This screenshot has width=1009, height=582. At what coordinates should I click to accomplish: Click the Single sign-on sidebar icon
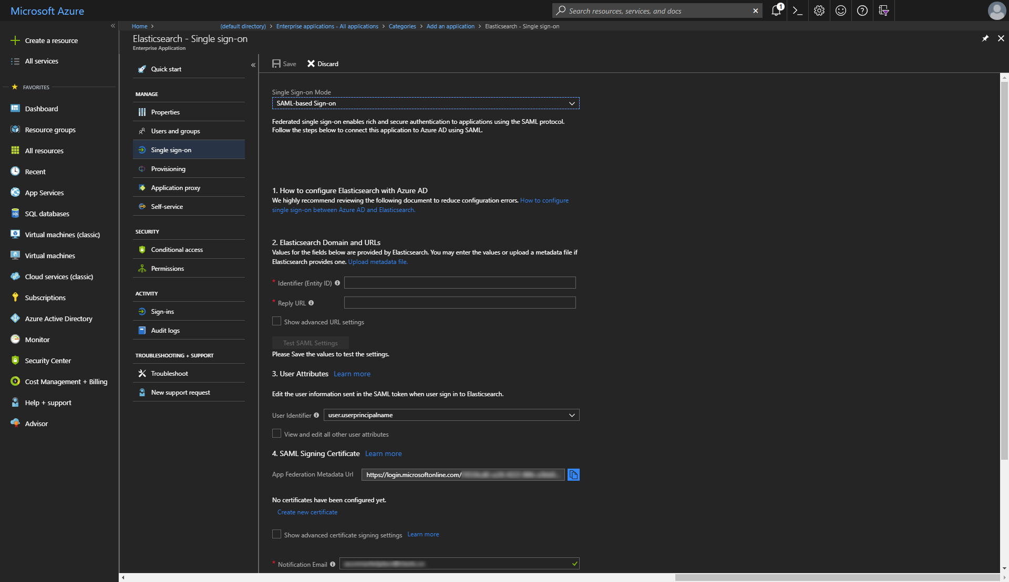(x=141, y=149)
